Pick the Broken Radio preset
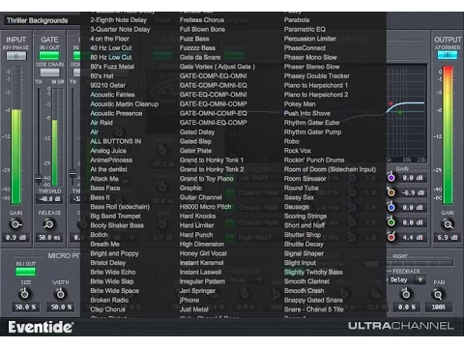This screenshot has height=348, width=464. 109,301
